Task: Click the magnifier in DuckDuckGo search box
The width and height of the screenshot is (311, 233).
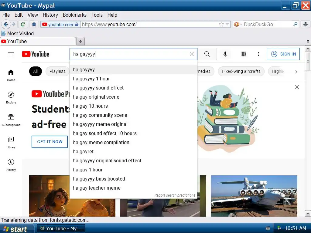Action: coord(295,24)
